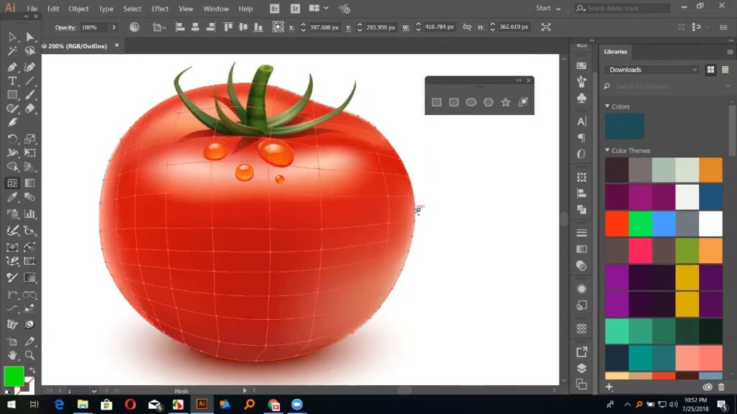The width and height of the screenshot is (737, 414).
Task: Open the Edit menu
Action: coord(53,9)
